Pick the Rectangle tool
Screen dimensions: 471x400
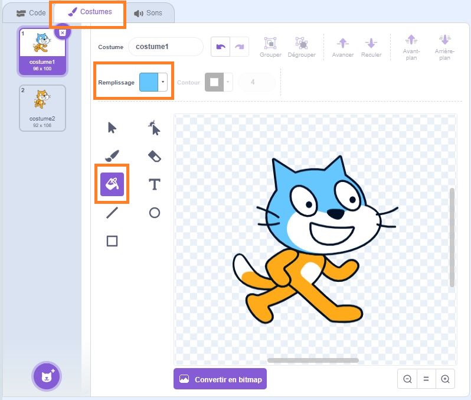112,241
